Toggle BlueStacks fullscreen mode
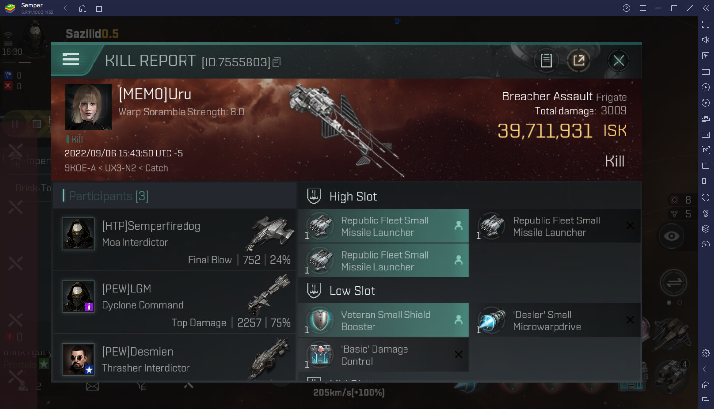 tap(706, 24)
